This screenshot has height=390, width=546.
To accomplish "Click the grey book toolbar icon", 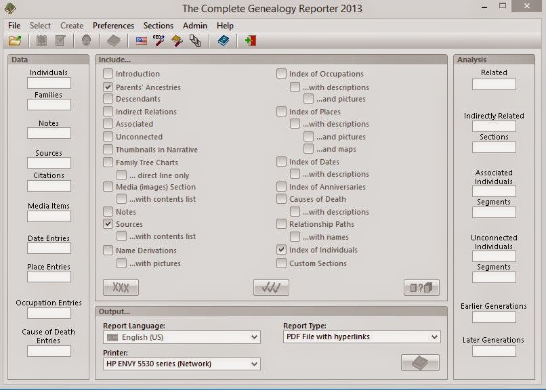I will click(114, 41).
